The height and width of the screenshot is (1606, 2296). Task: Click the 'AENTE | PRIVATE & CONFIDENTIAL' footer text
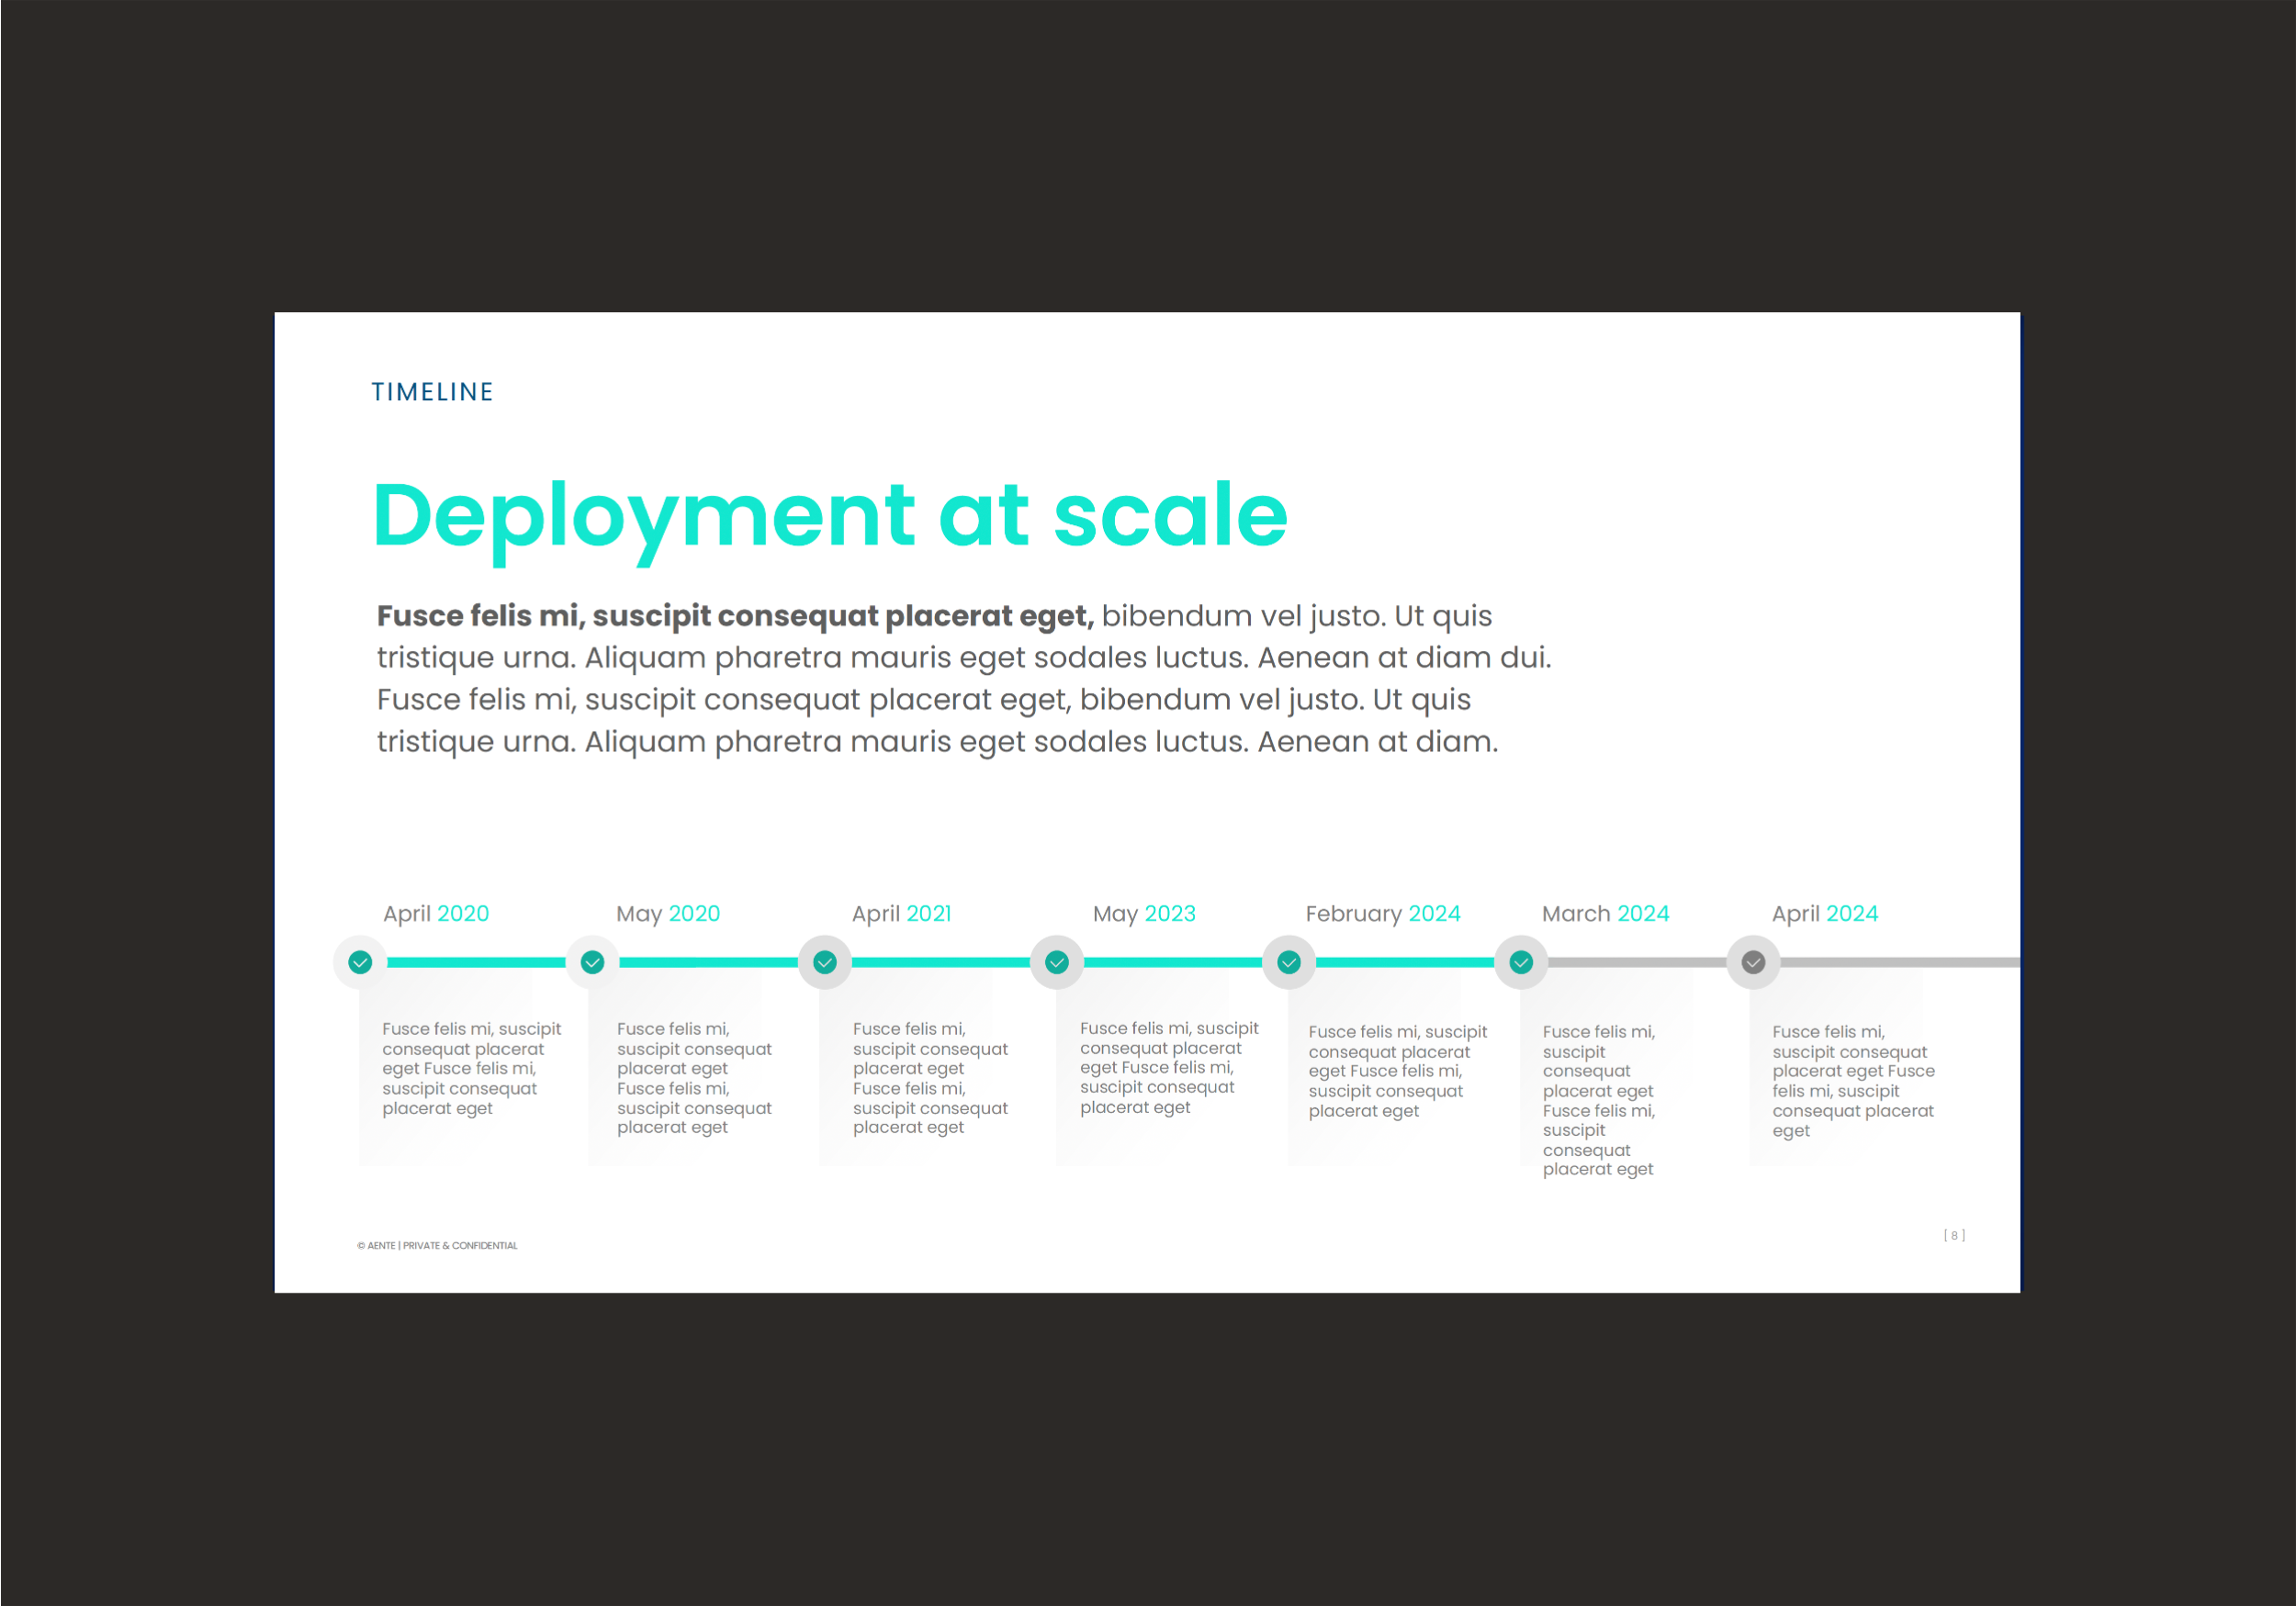[437, 1245]
